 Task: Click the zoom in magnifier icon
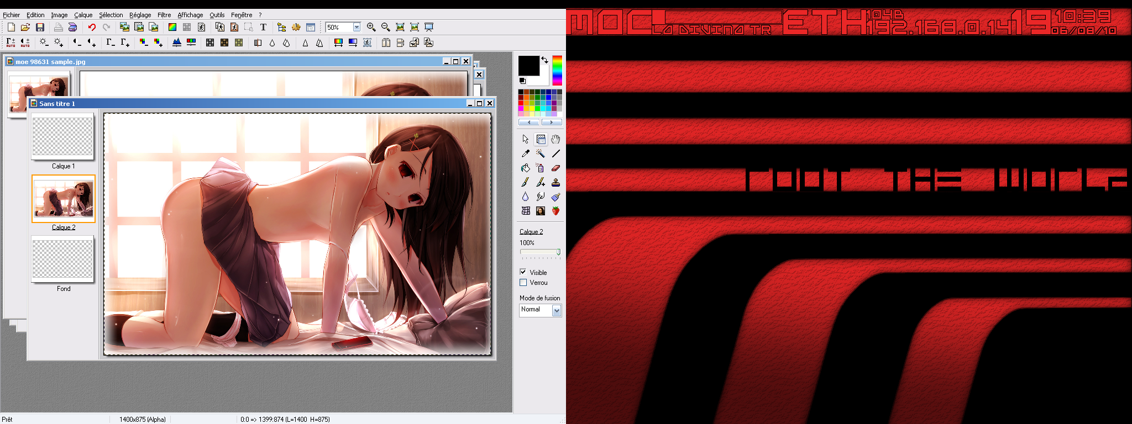pyautogui.click(x=371, y=27)
